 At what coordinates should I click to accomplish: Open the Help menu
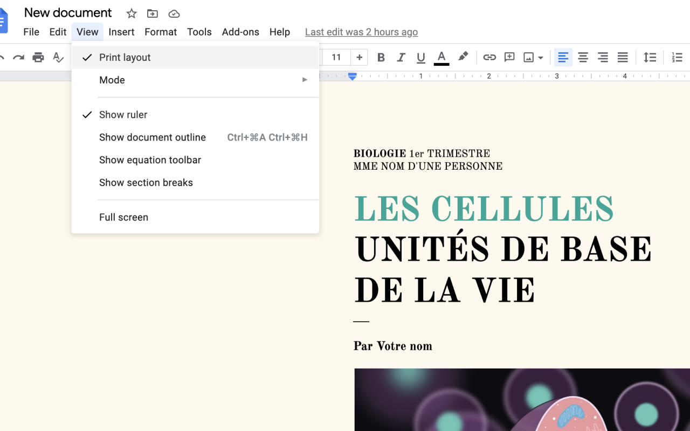[x=280, y=32]
